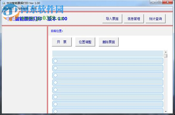Select the third radio button in the ticket list
Screen dimensions: 175x115
click(55, 75)
